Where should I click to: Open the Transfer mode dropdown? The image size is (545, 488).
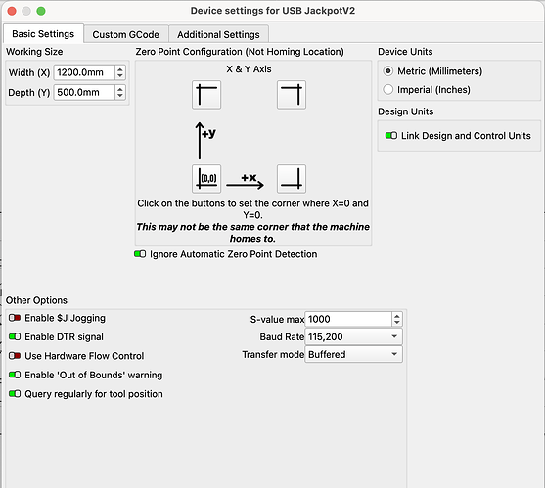[353, 354]
